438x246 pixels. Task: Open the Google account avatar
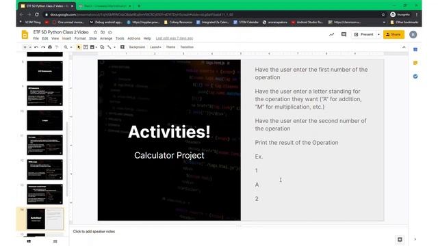coord(413,35)
